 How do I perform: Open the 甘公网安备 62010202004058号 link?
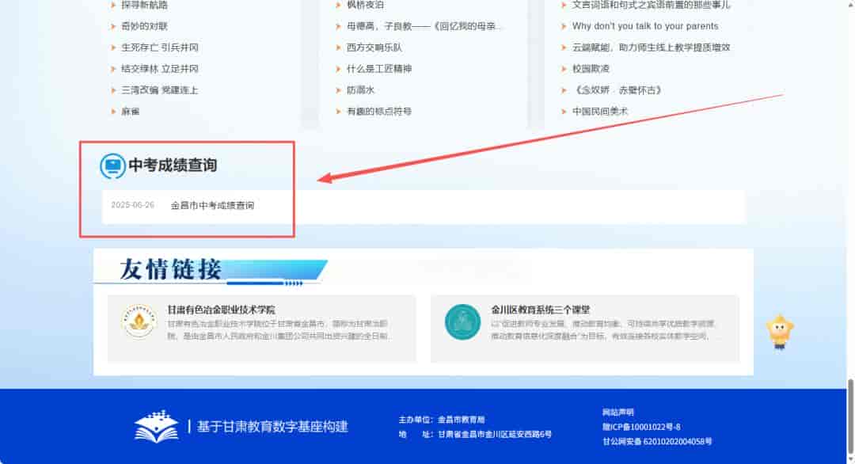(657, 442)
